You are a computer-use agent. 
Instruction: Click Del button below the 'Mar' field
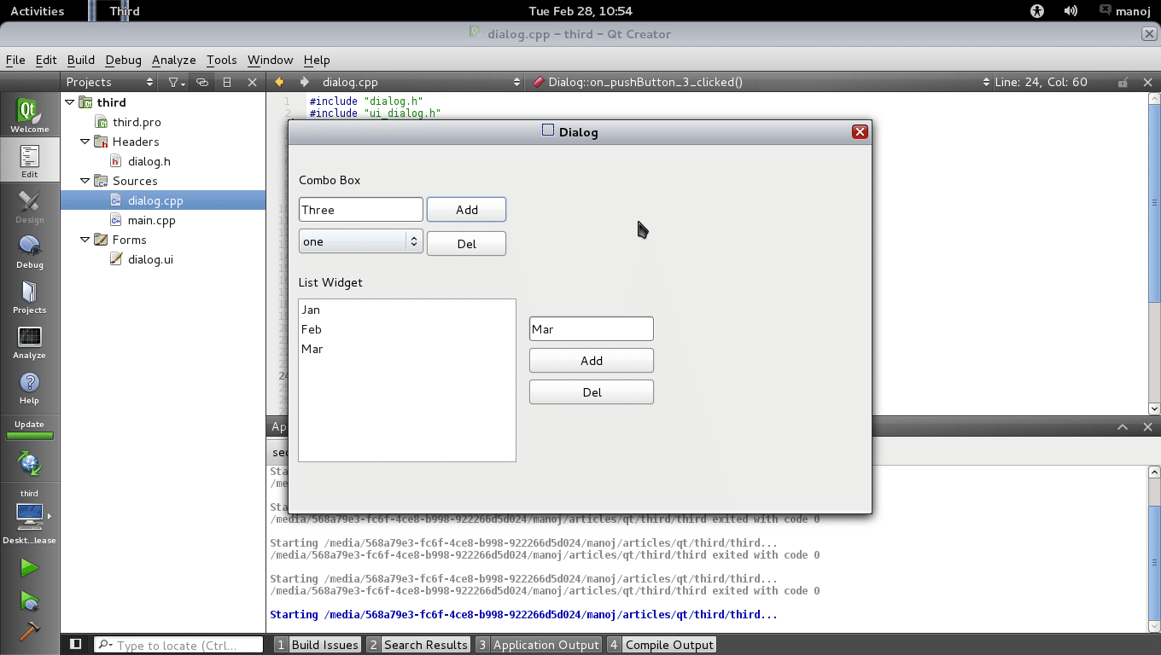591,392
